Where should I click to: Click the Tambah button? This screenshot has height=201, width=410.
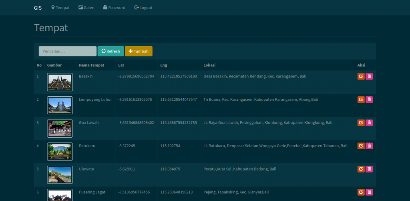click(x=139, y=51)
